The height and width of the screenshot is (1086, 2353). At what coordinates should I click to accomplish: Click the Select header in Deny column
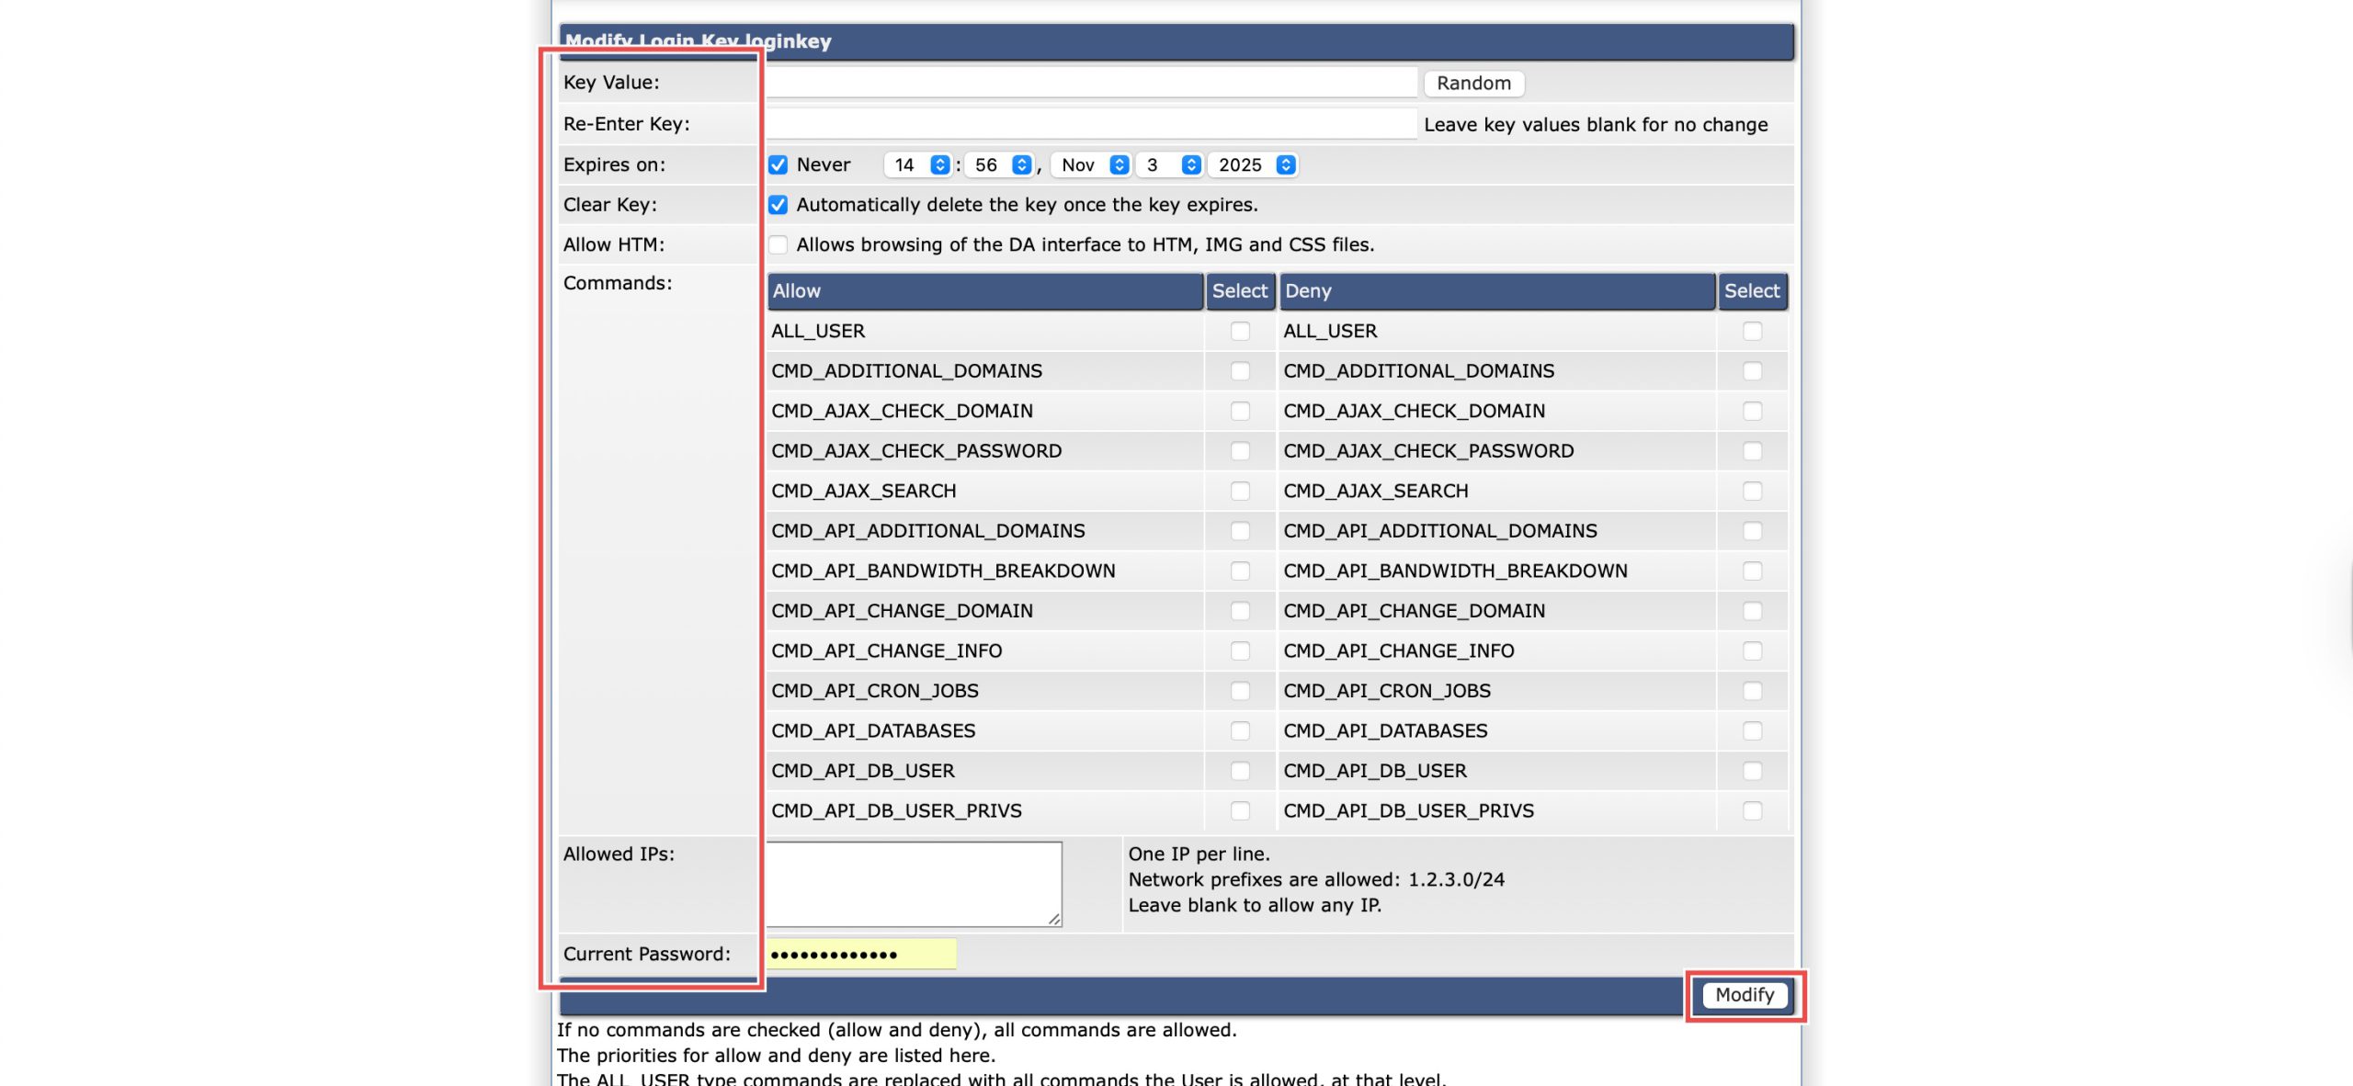[1751, 290]
